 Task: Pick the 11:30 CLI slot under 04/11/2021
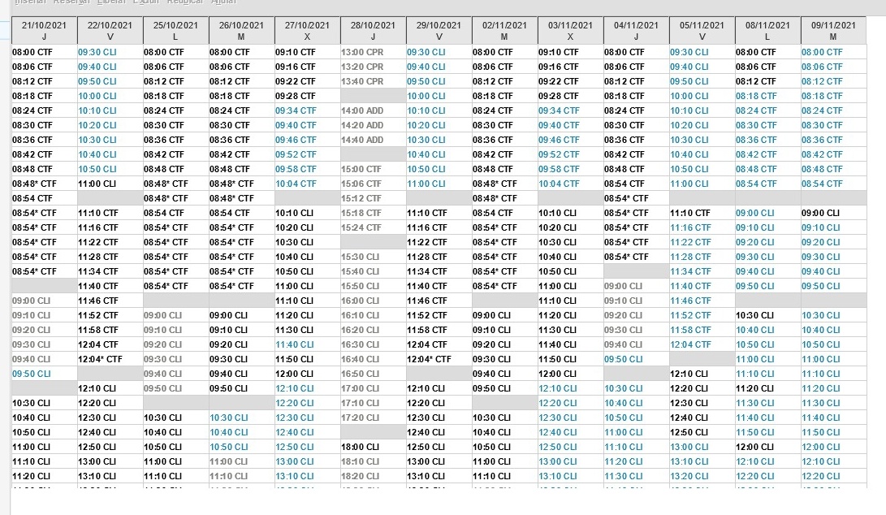(636, 476)
